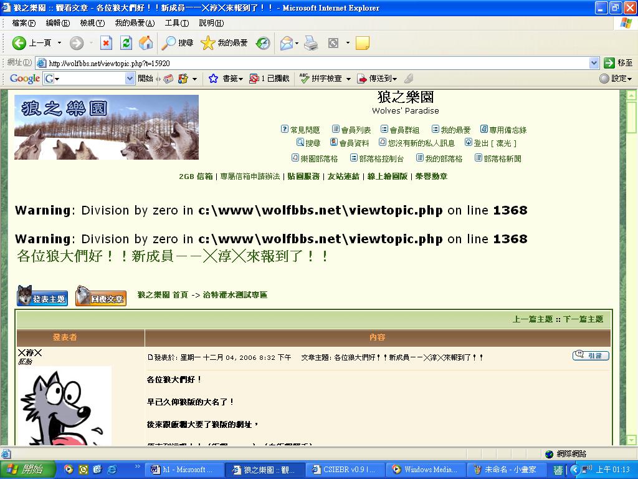The width and height of the screenshot is (638, 479).
Task: Click the 回覆文章 reply button
Action: tap(100, 297)
